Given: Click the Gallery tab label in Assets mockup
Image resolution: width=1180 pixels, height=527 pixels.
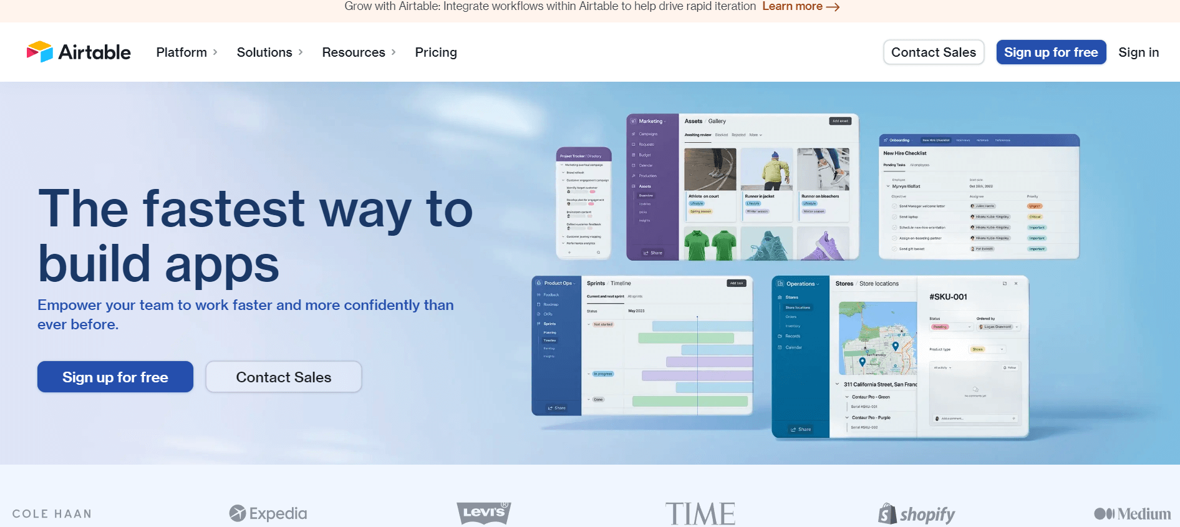Looking at the screenshot, I should pos(717,121).
